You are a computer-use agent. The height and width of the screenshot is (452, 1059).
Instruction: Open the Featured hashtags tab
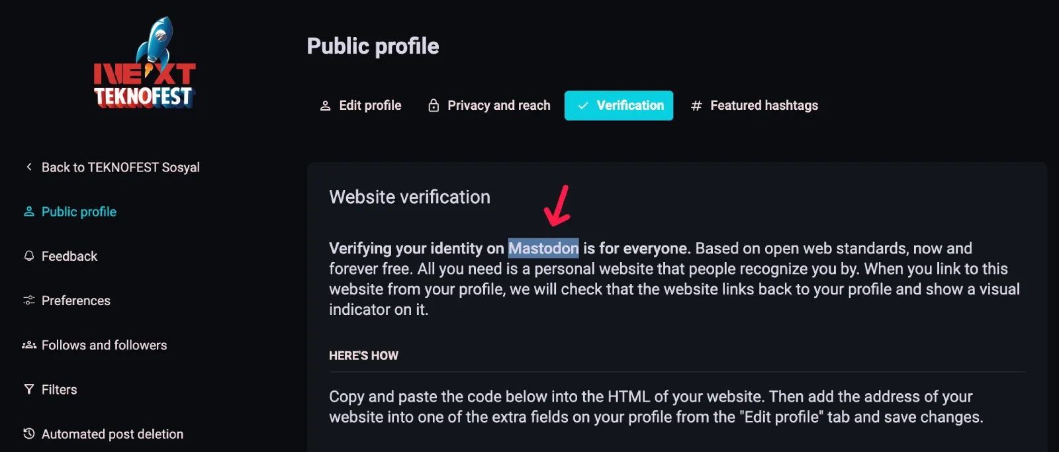(754, 105)
